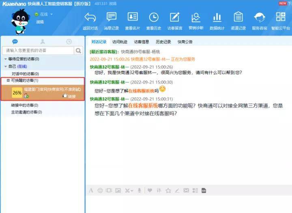The image size is (292, 213).
Task: Open 消息记录 message log icon
Action: click(x=112, y=17)
